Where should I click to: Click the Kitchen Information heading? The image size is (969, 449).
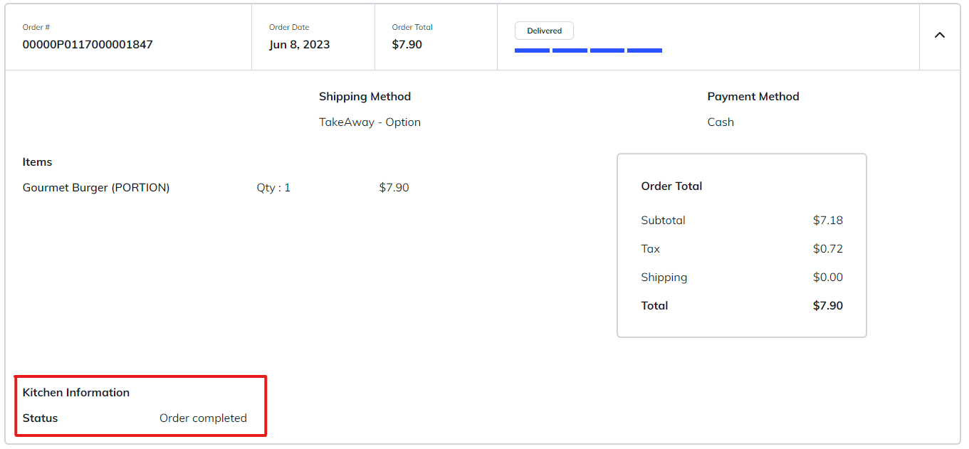click(x=76, y=393)
